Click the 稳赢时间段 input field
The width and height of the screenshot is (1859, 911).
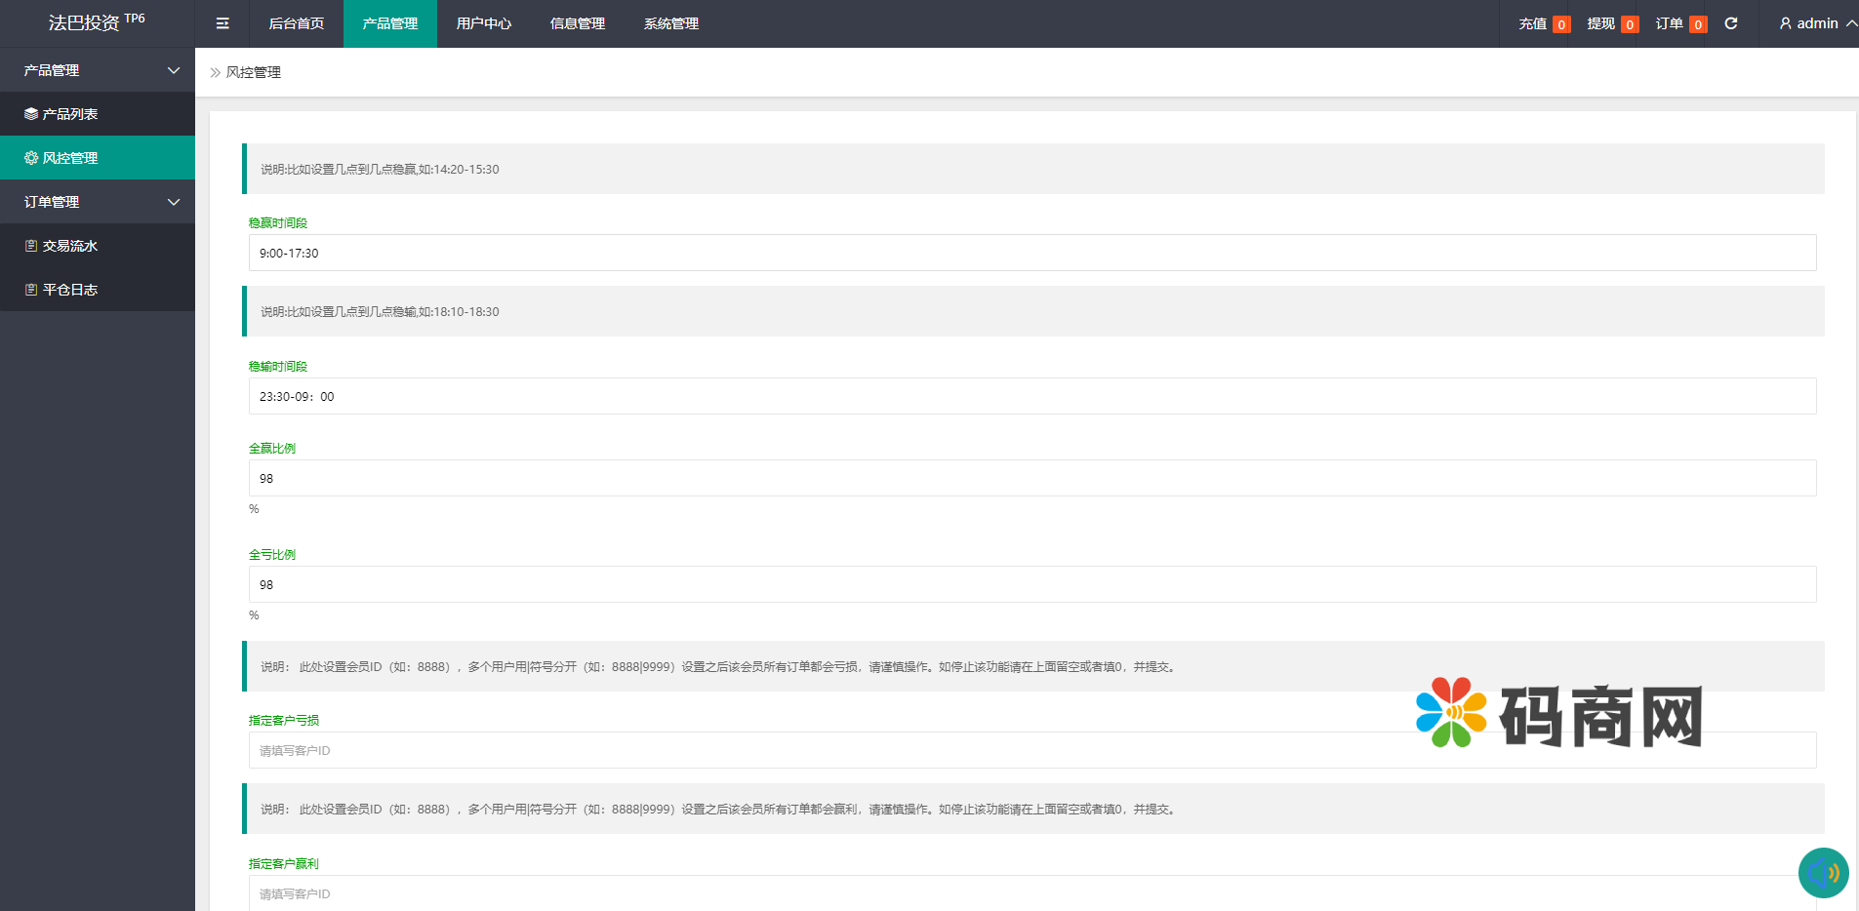(x=1031, y=253)
